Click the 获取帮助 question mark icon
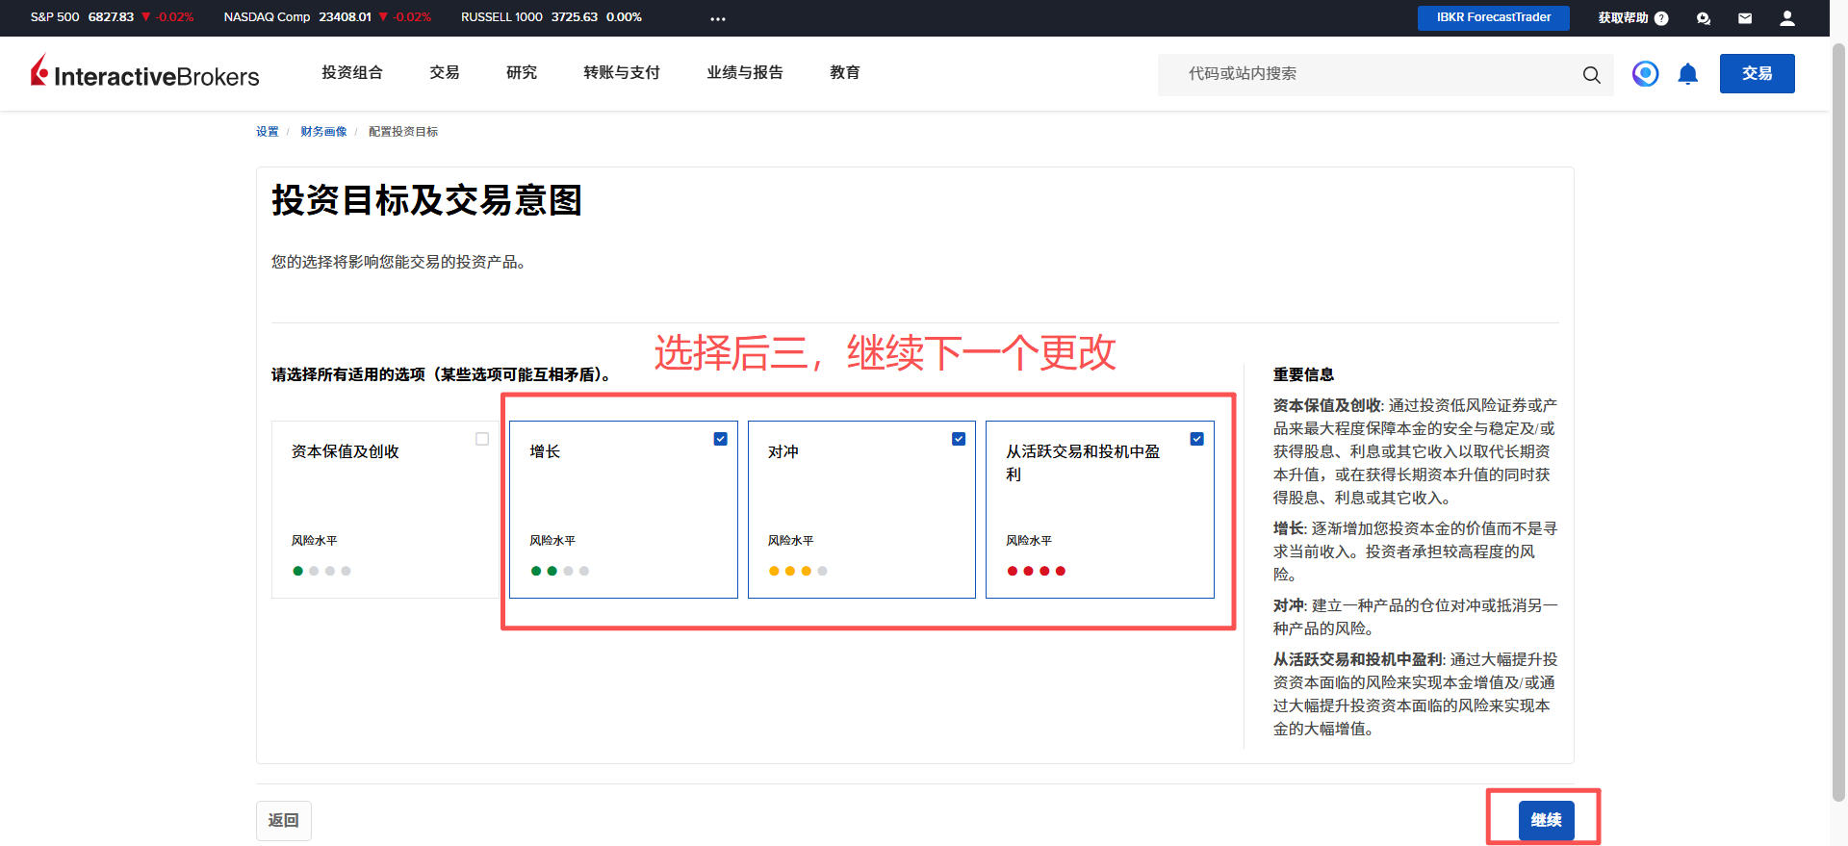1848x846 pixels. (x=1660, y=18)
